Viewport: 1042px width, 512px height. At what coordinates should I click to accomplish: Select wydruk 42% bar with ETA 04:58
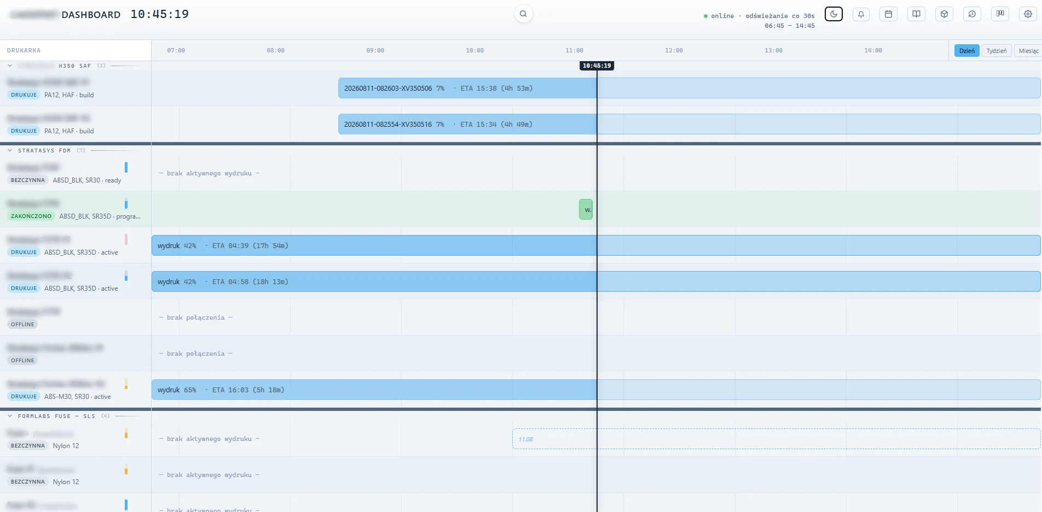pos(596,281)
